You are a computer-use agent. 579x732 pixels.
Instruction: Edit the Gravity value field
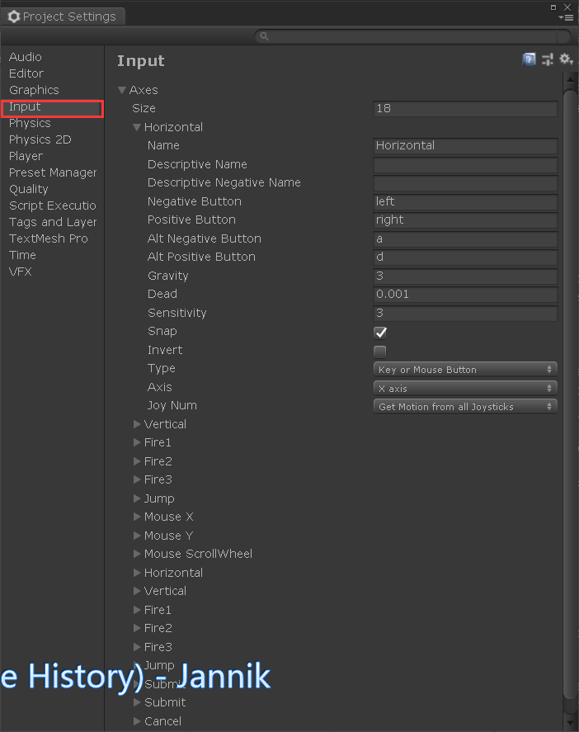tap(465, 276)
